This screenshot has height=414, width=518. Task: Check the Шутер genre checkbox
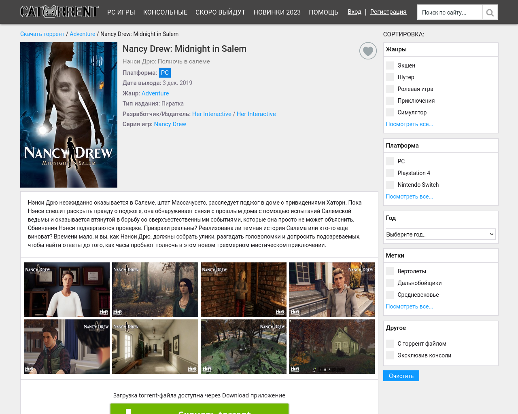click(390, 77)
